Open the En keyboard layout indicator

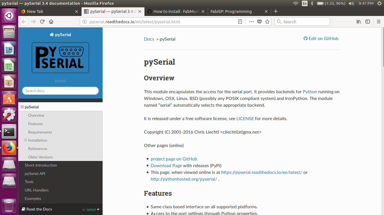pos(305,3)
